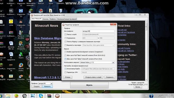The width and height of the screenshot is (174, 98).
Task: Open the Minecraft Forums community link
Action: [124, 48]
